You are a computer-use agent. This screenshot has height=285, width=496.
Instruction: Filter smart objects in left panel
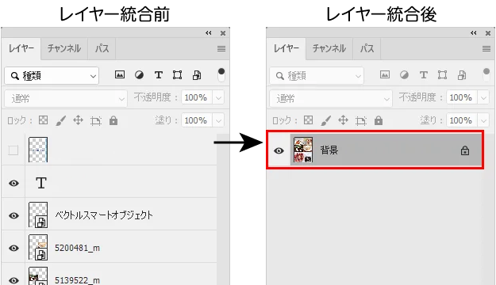coord(197,75)
